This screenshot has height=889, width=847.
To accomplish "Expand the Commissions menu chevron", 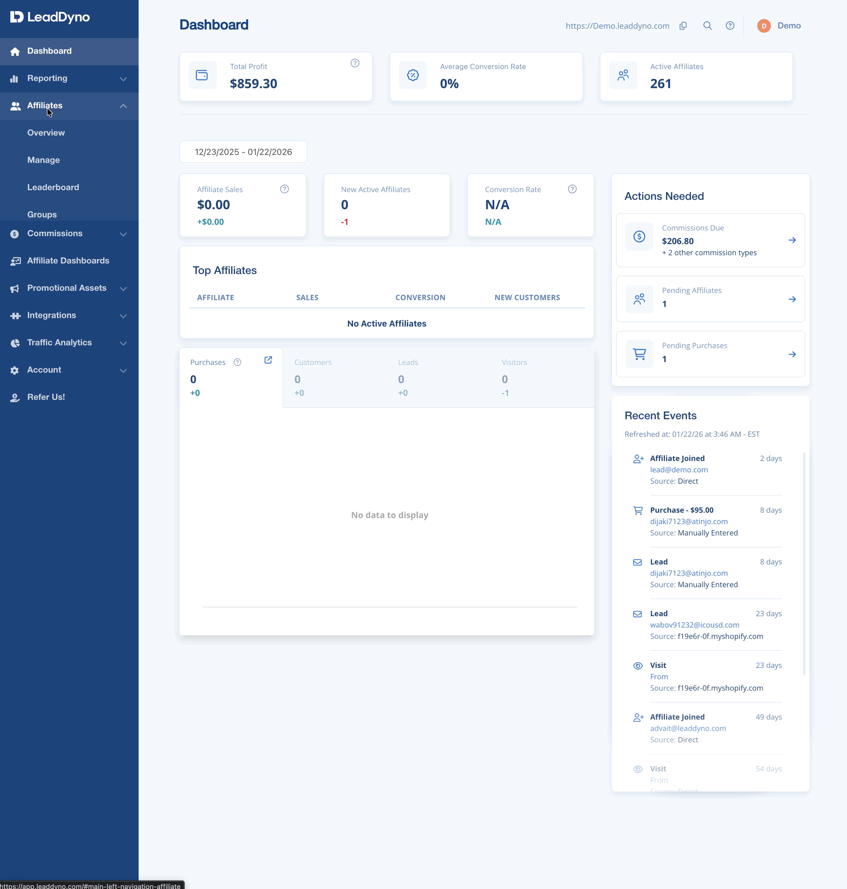I will coord(123,234).
